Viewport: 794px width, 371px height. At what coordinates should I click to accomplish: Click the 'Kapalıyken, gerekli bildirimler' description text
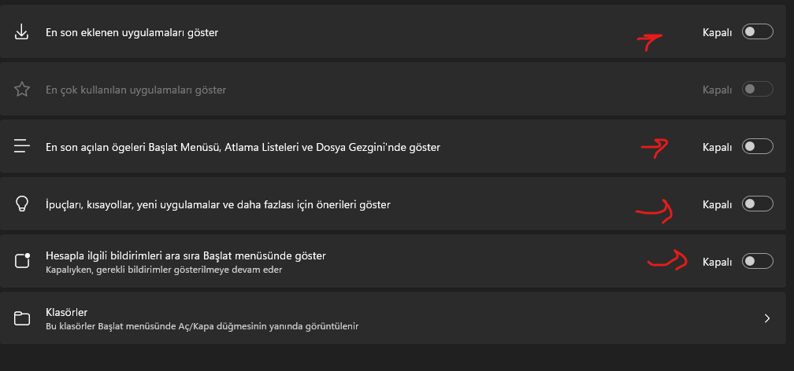164,270
